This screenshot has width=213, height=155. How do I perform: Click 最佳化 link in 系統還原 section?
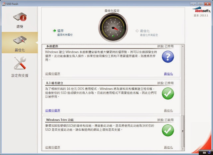tap(168, 74)
